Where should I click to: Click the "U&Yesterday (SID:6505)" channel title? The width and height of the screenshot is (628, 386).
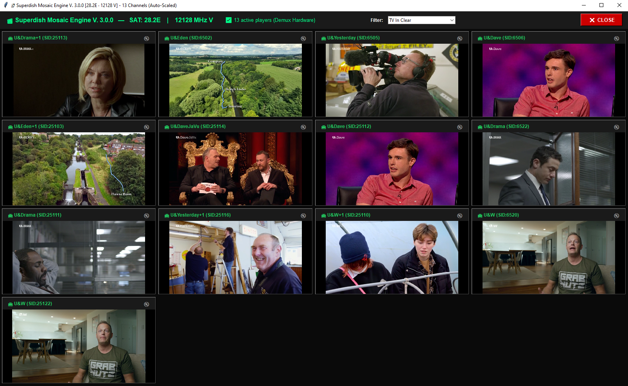point(353,38)
